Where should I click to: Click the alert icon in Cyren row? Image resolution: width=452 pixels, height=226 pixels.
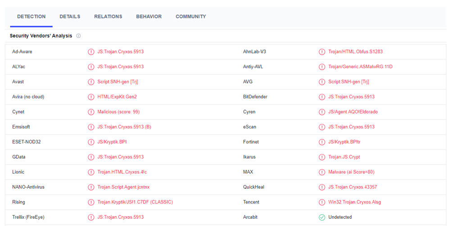[x=322, y=112]
